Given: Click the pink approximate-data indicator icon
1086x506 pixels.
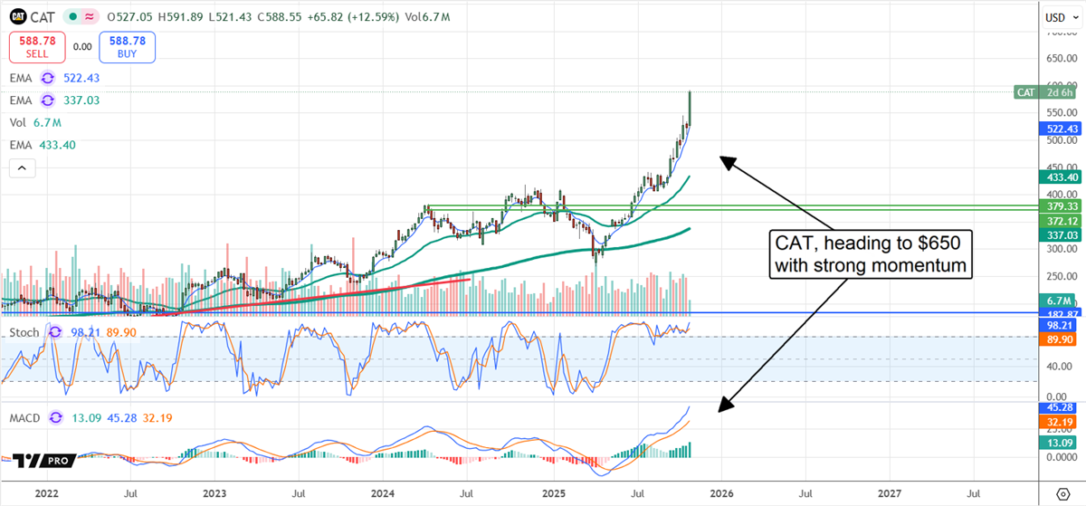Looking at the screenshot, I should [90, 16].
